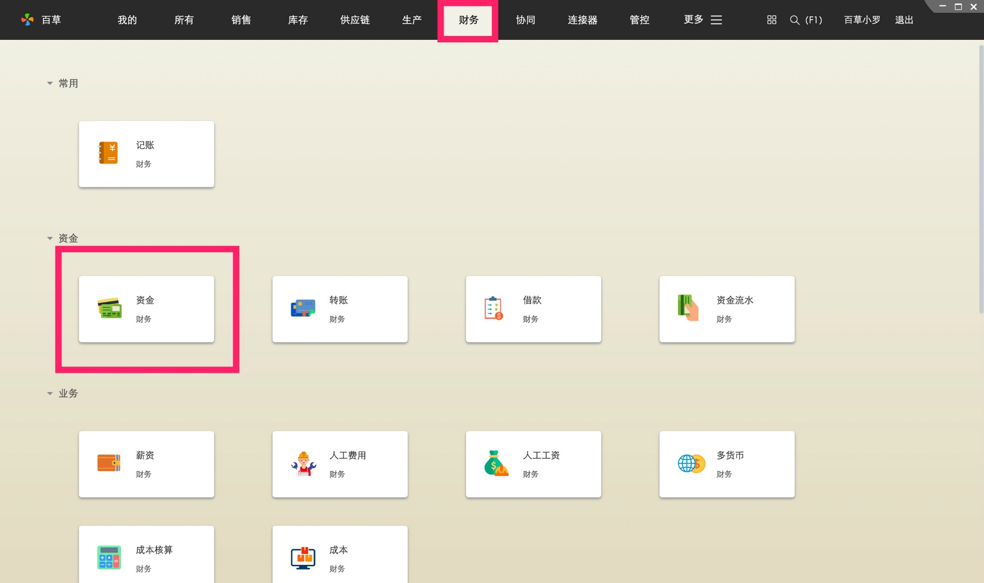Click the grid layout icon in header
Screen dimensions: 984x583
click(x=771, y=20)
